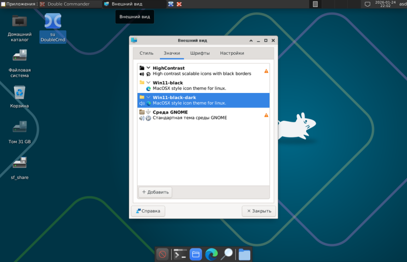The height and width of the screenshot is (262, 407).
Task: Switch to the Значки tab
Action: click(x=172, y=53)
